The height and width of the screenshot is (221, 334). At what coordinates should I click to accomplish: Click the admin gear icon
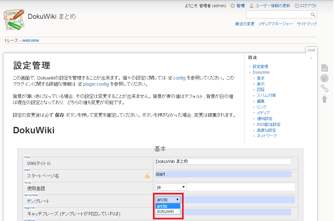tap(232, 6)
